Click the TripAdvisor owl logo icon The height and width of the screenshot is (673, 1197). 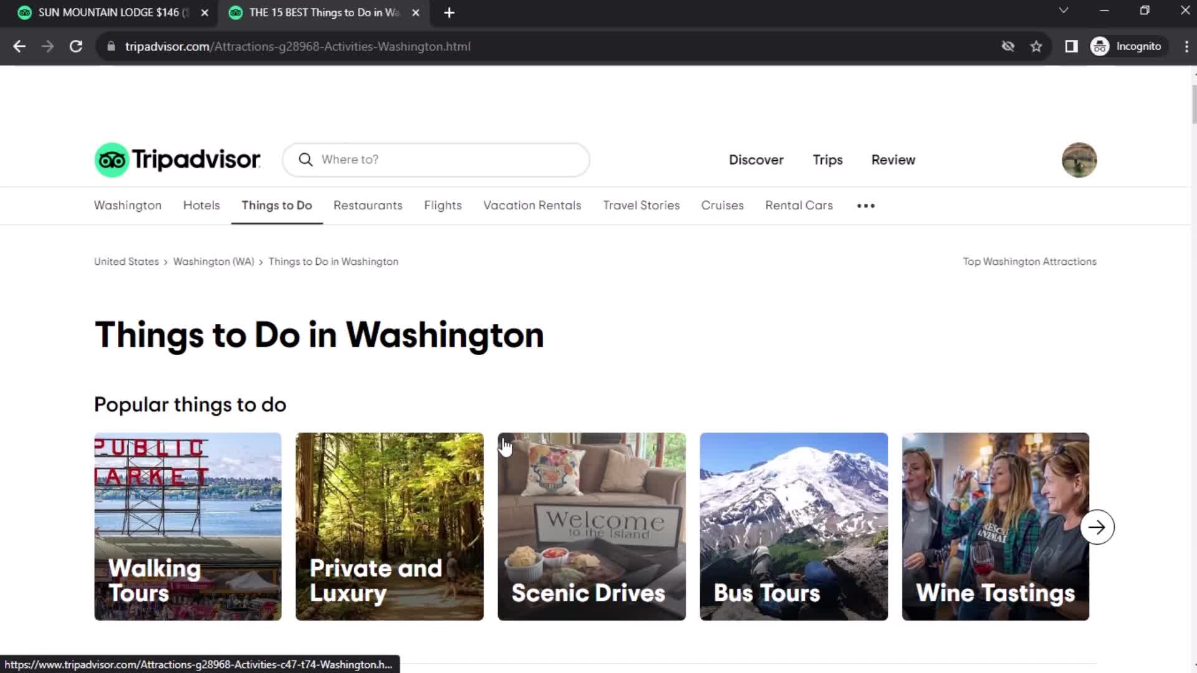click(110, 160)
